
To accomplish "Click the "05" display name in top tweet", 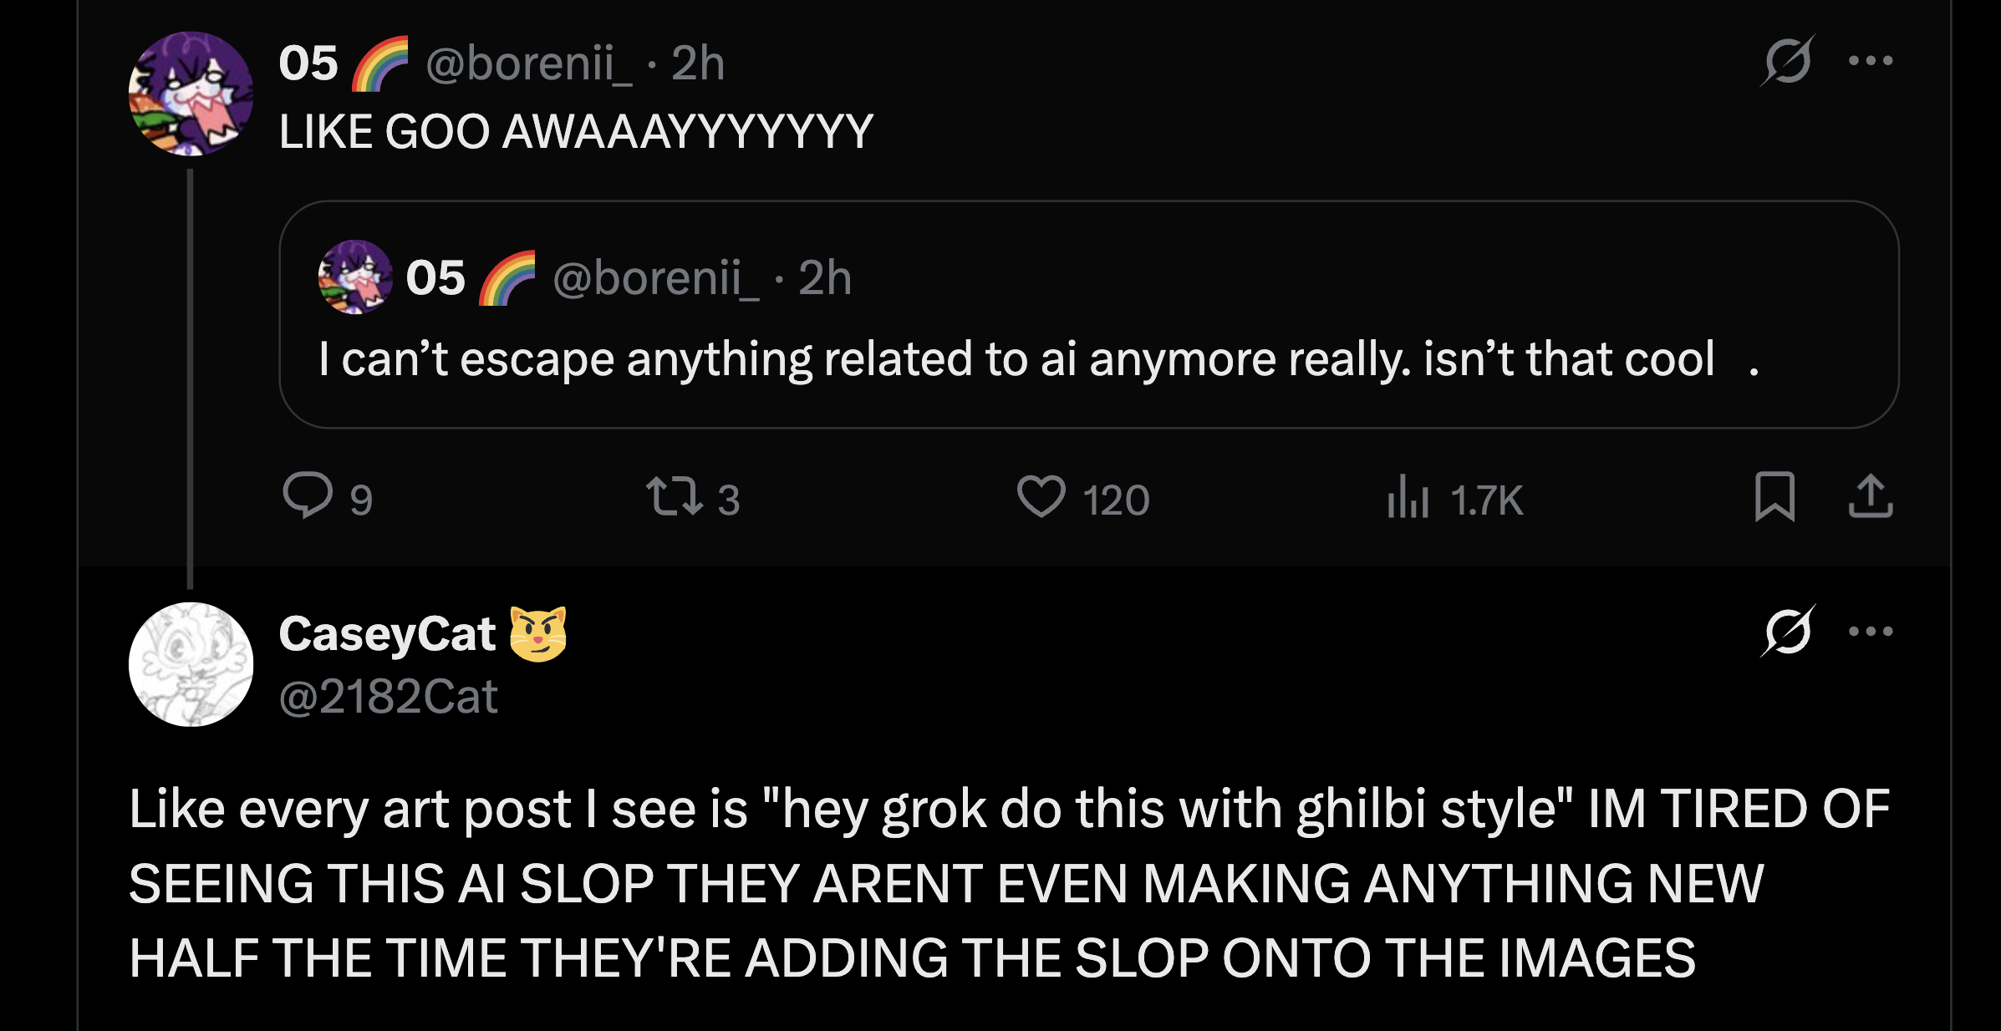I will [308, 63].
